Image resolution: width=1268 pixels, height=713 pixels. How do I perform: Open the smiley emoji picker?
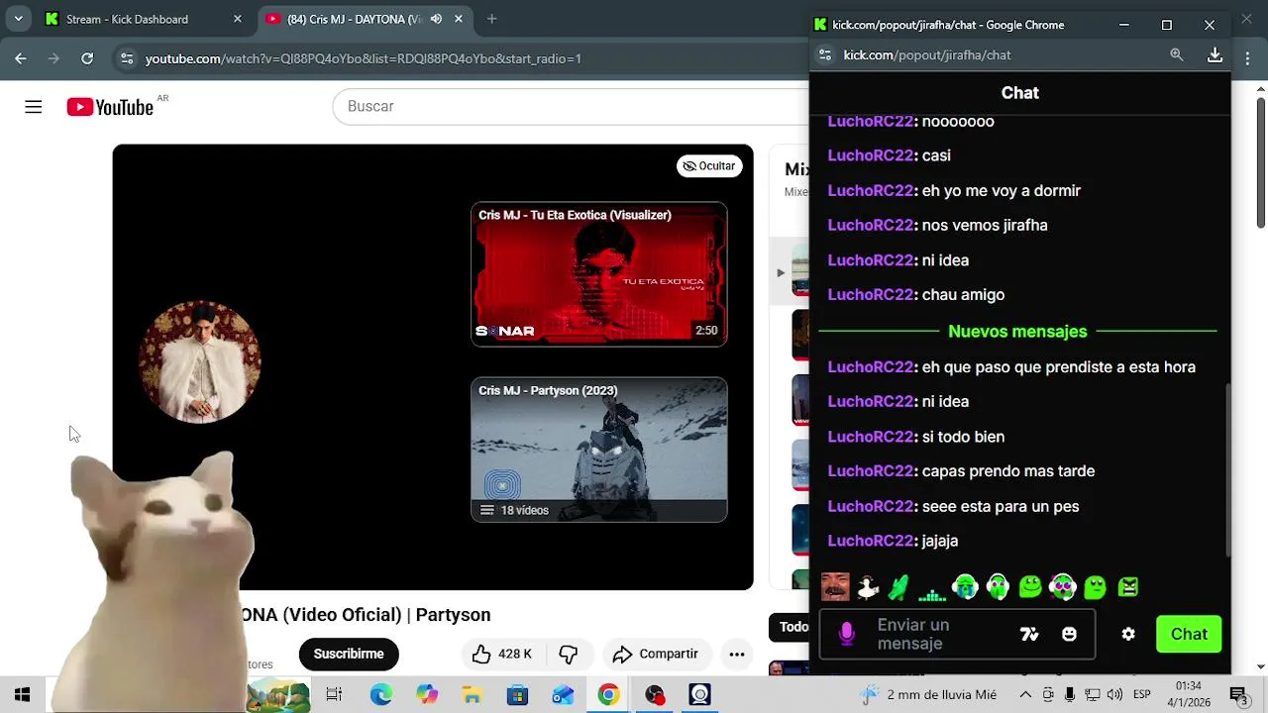pos(1069,635)
